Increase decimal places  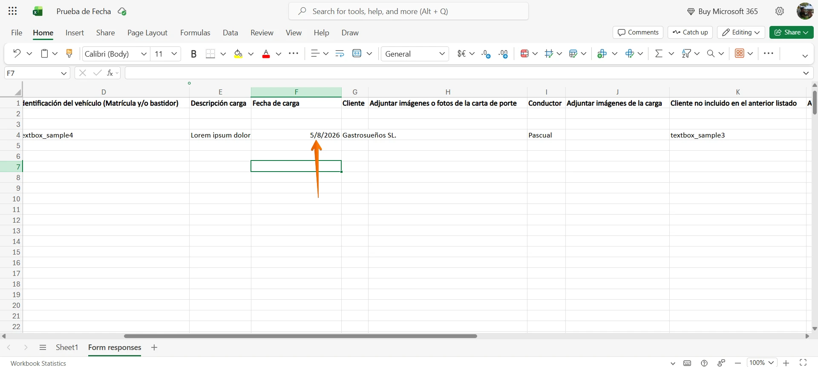(x=503, y=54)
